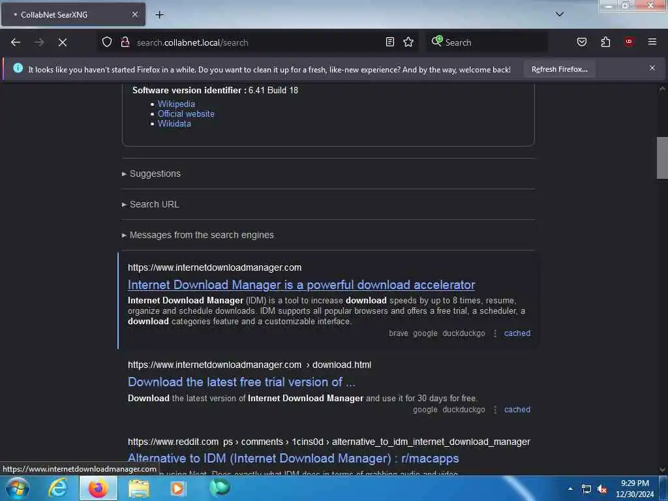Open a new tab with plus
Screen dimensions: 668x501
click(x=159, y=15)
